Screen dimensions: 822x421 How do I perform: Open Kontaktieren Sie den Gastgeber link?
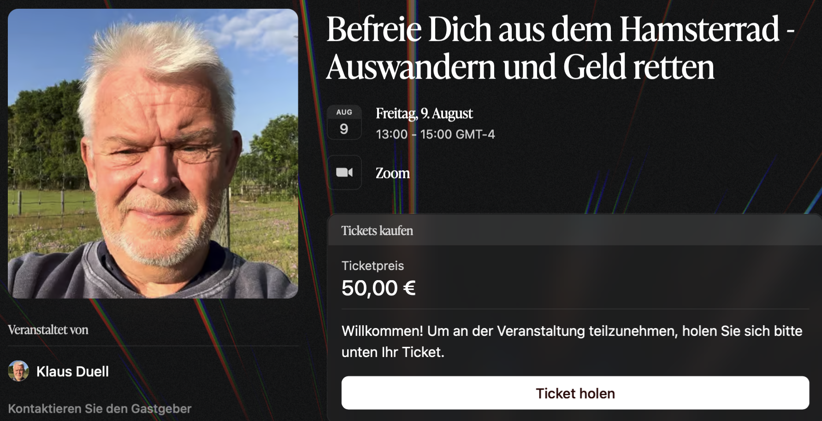(100, 409)
